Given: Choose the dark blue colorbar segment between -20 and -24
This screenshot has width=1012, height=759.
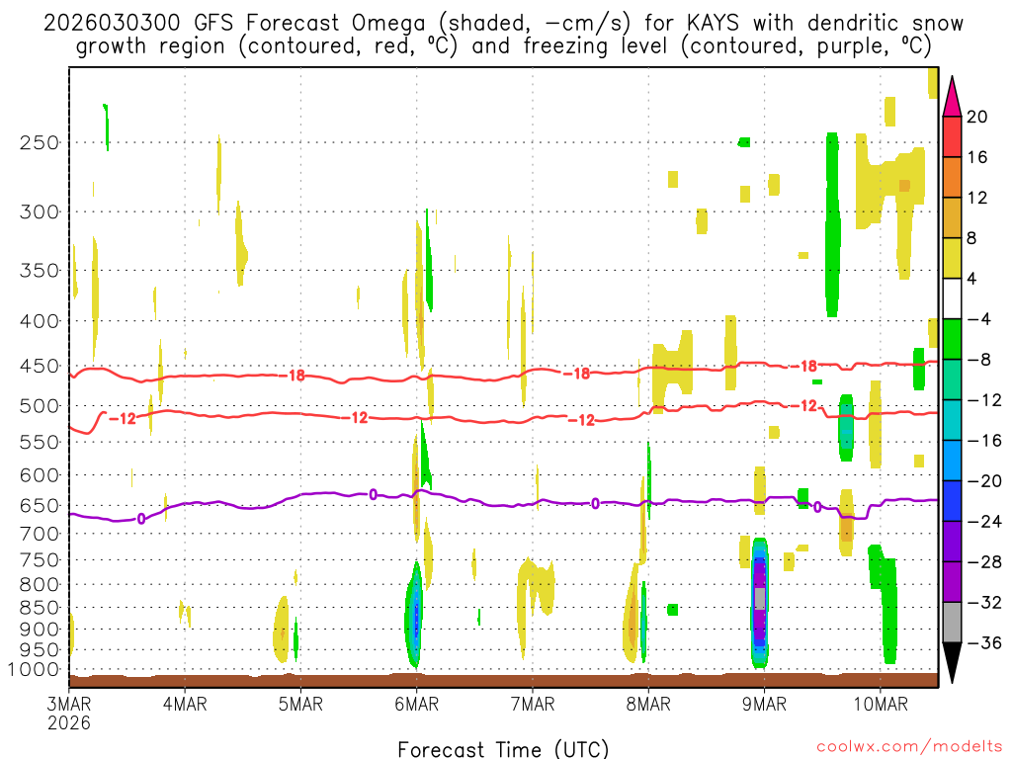Looking at the screenshot, I should pos(952,501).
